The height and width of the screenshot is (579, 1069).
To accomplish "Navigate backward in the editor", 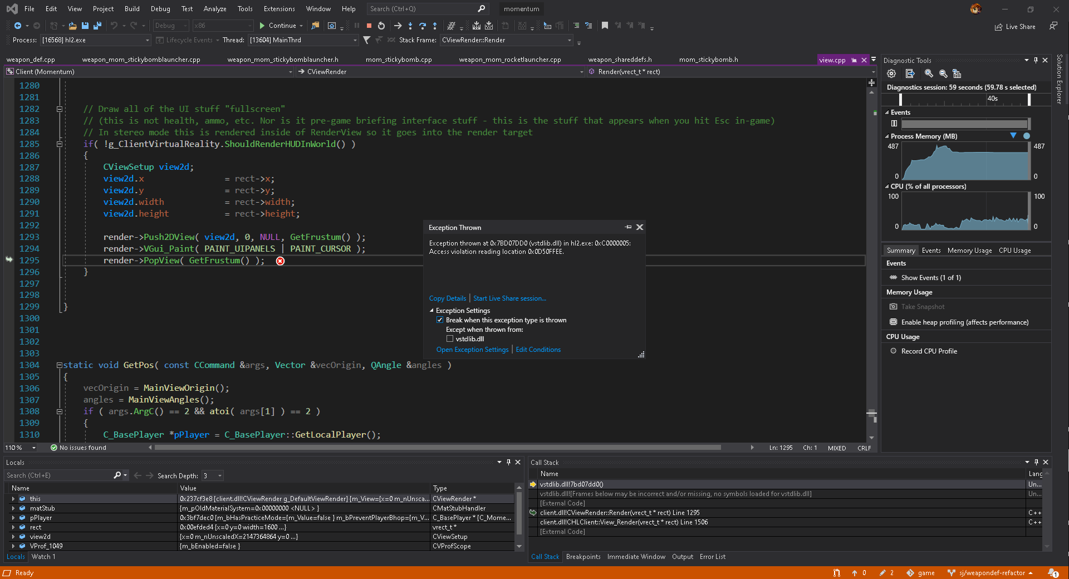I will [x=18, y=26].
